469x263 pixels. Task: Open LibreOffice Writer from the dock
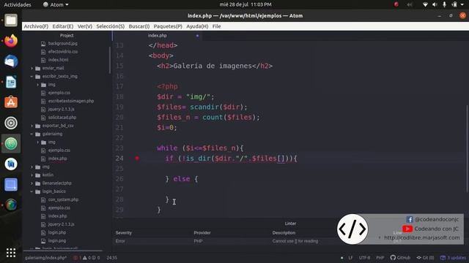click(11, 82)
